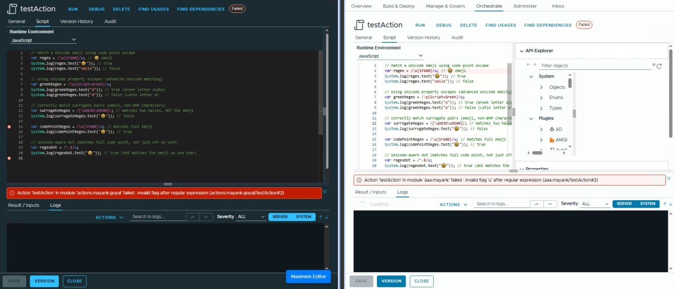Jump to top of logs in light window
The height and width of the screenshot is (289, 675).
pos(665,204)
